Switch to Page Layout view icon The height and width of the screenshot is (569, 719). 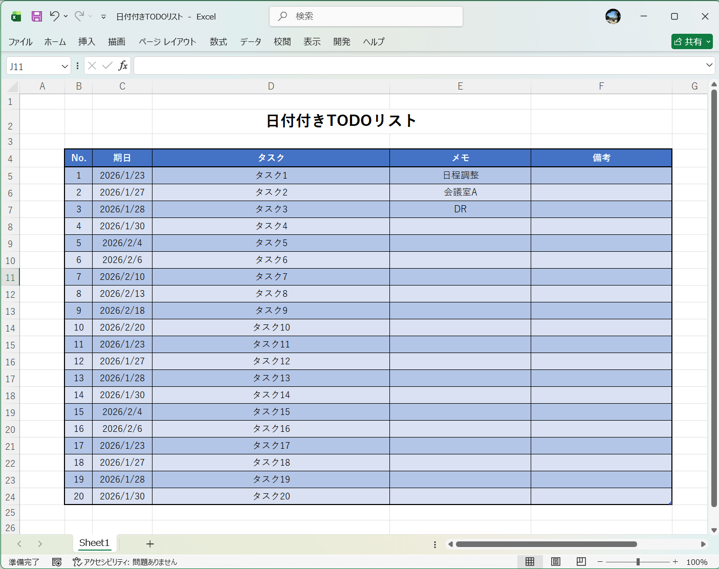tap(555, 561)
